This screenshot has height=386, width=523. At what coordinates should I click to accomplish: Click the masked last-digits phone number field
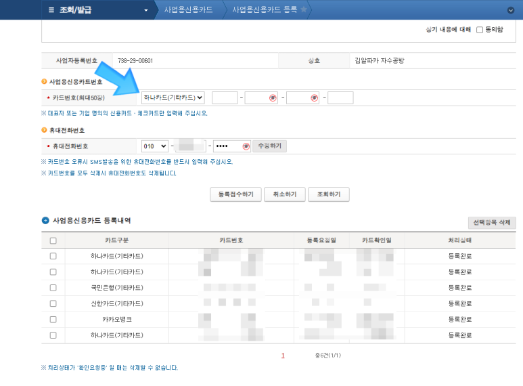point(232,146)
